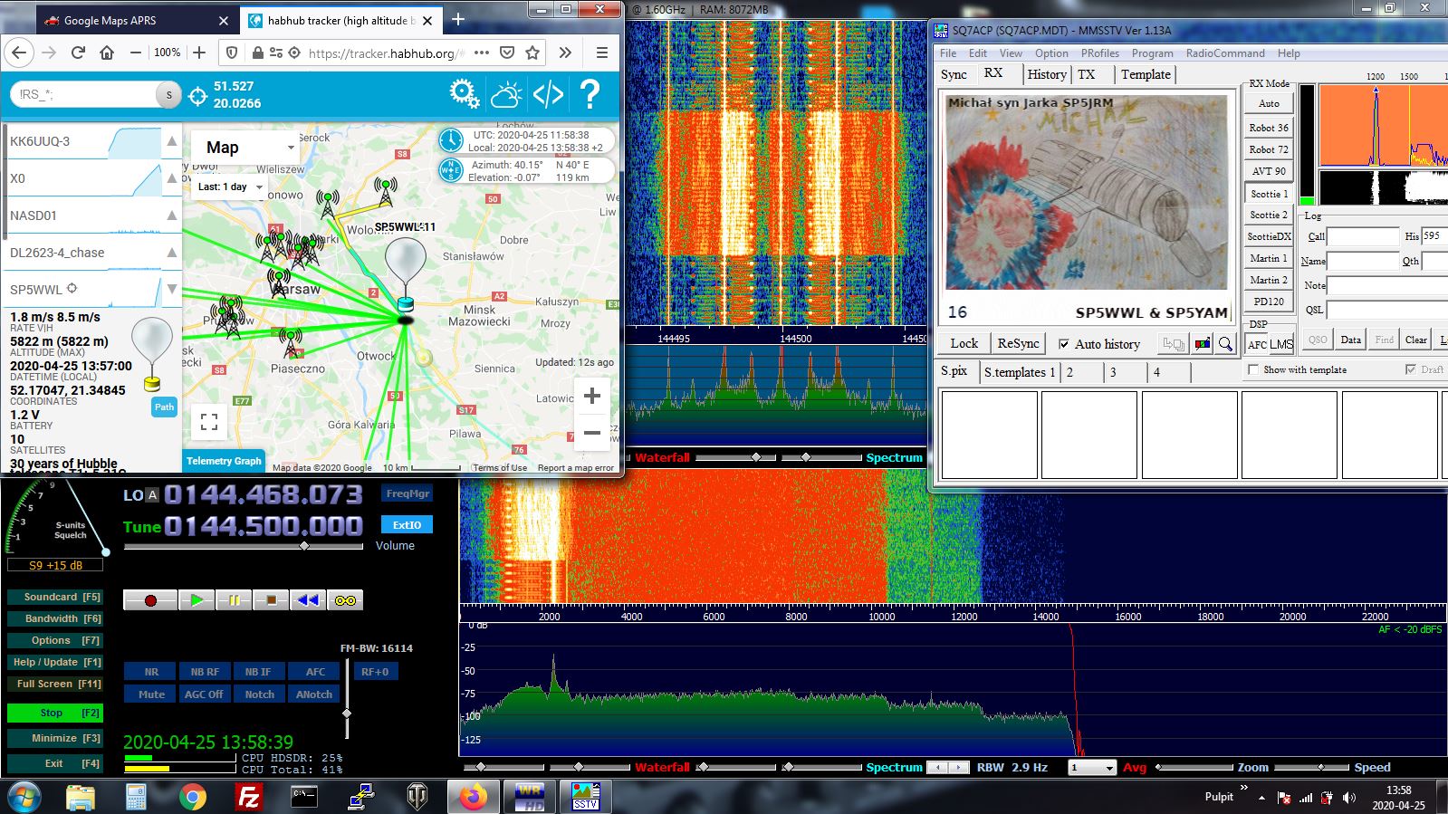
Task: Open the Telemetry Graph in habhub
Action: coord(224,461)
